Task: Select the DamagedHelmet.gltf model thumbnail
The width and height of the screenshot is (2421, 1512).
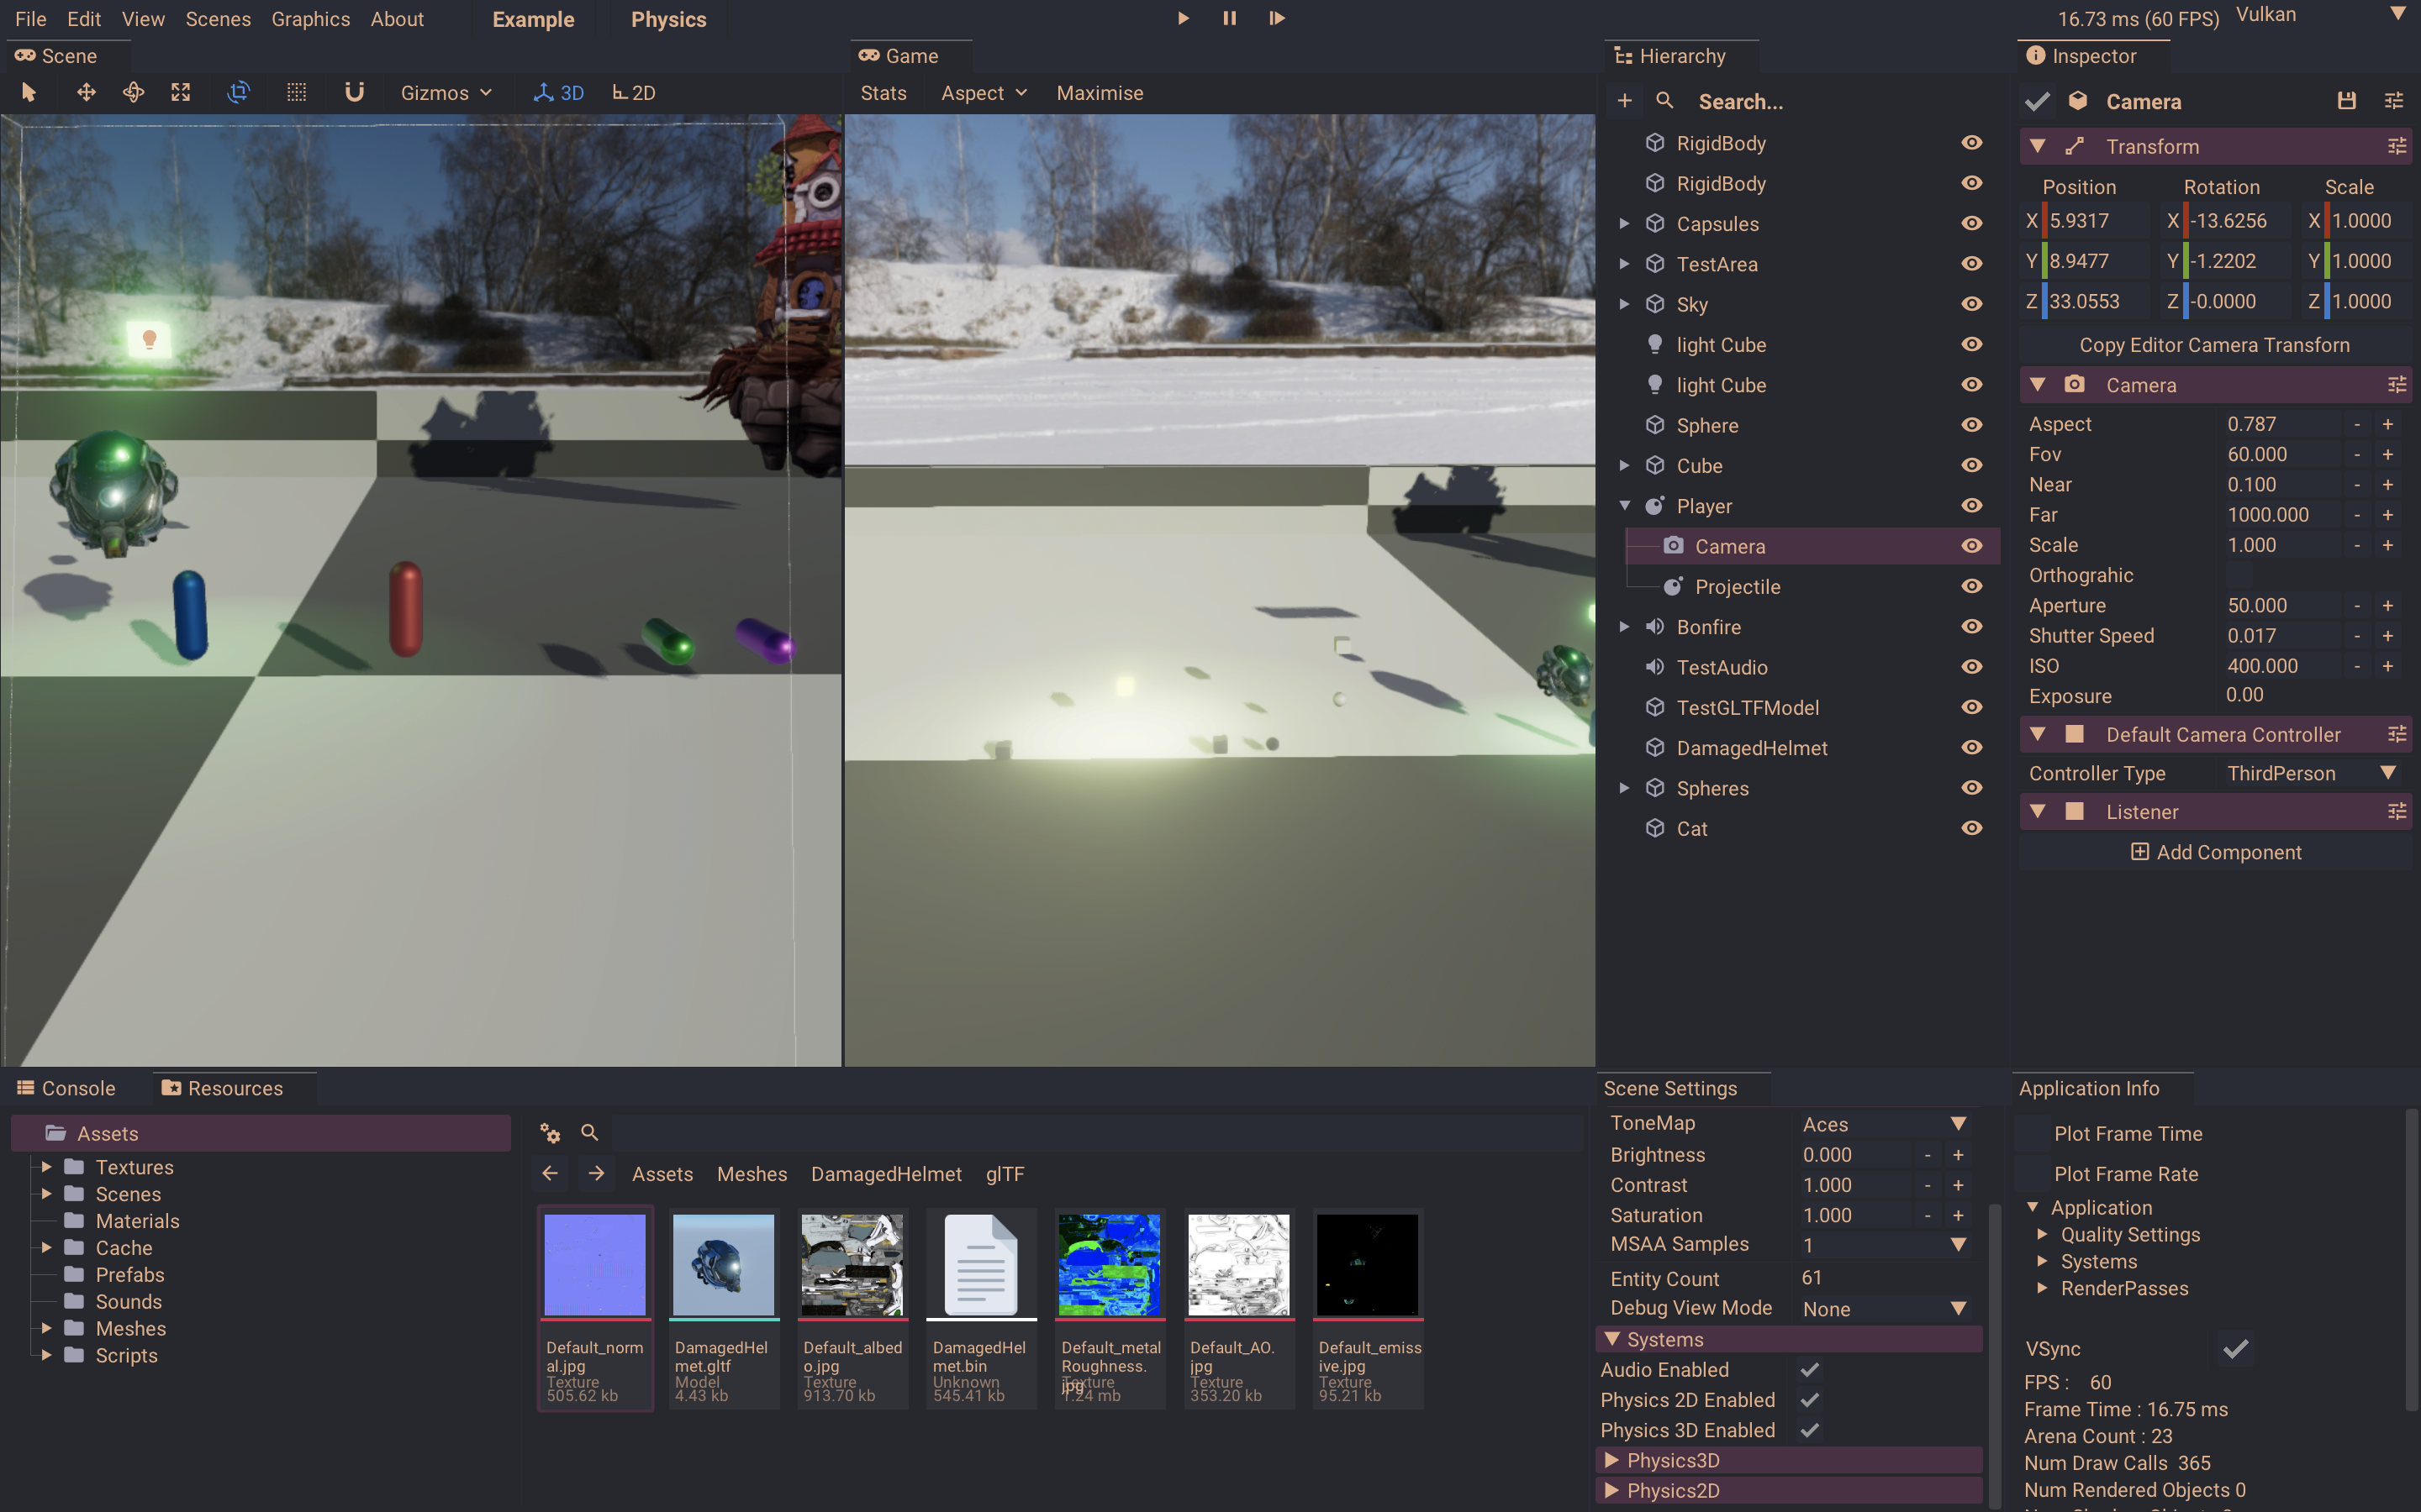Action: [723, 1265]
